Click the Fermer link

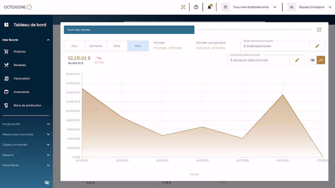click(194, 174)
